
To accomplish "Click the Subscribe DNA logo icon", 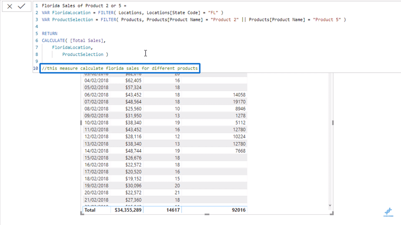I will (388, 212).
